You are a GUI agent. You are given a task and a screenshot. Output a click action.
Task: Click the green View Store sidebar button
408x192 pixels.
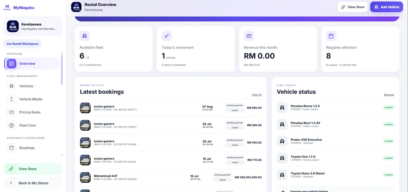[x=33, y=169]
